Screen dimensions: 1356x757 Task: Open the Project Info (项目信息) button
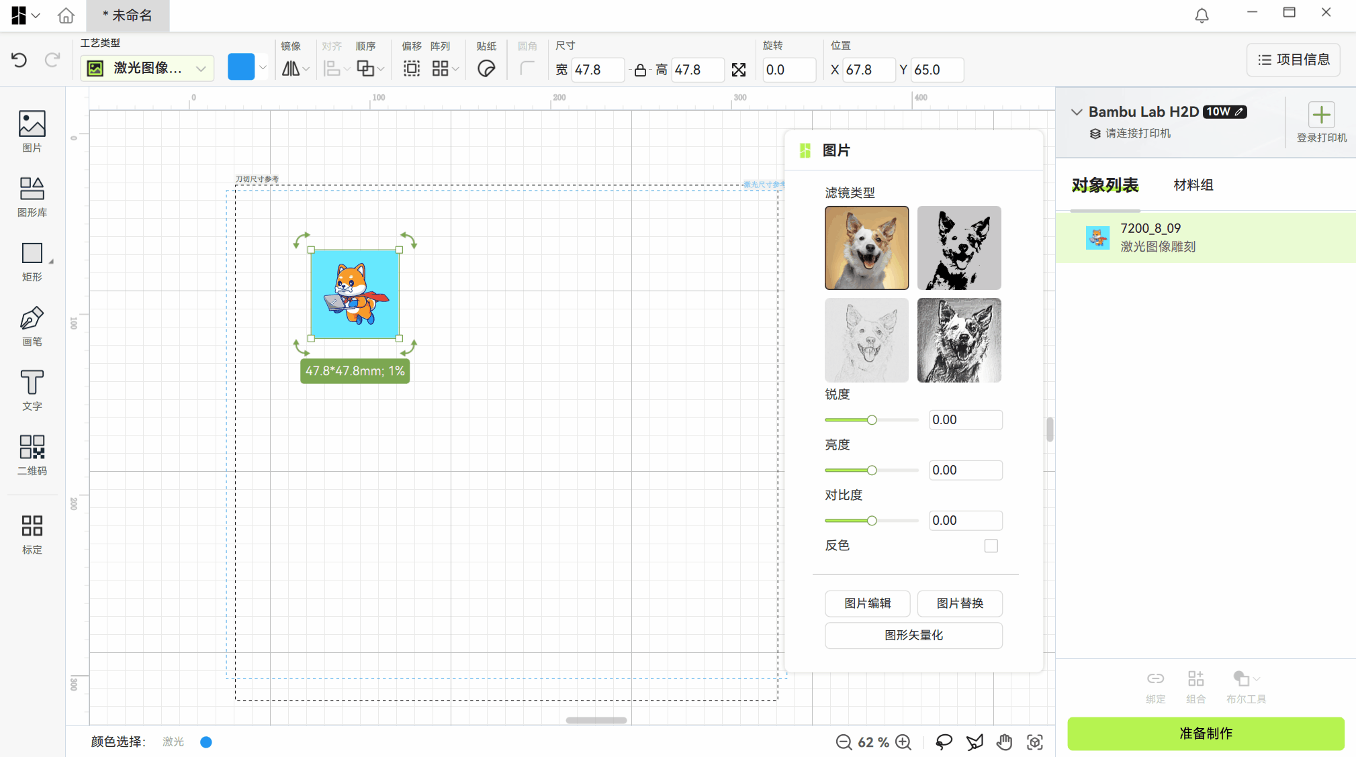tap(1294, 60)
